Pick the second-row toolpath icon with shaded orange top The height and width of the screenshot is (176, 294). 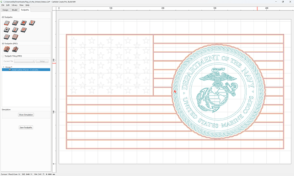click(x=23, y=30)
